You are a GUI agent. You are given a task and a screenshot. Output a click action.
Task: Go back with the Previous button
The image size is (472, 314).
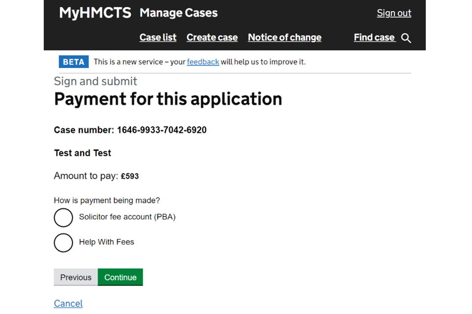76,277
